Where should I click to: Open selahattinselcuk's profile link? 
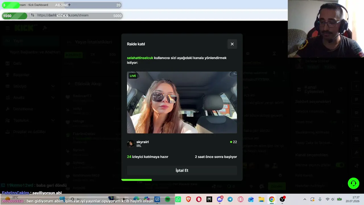[140, 58]
